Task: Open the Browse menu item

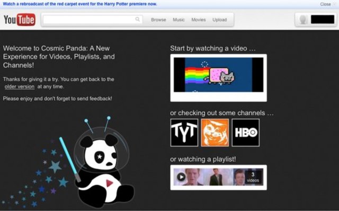Action: click(158, 20)
